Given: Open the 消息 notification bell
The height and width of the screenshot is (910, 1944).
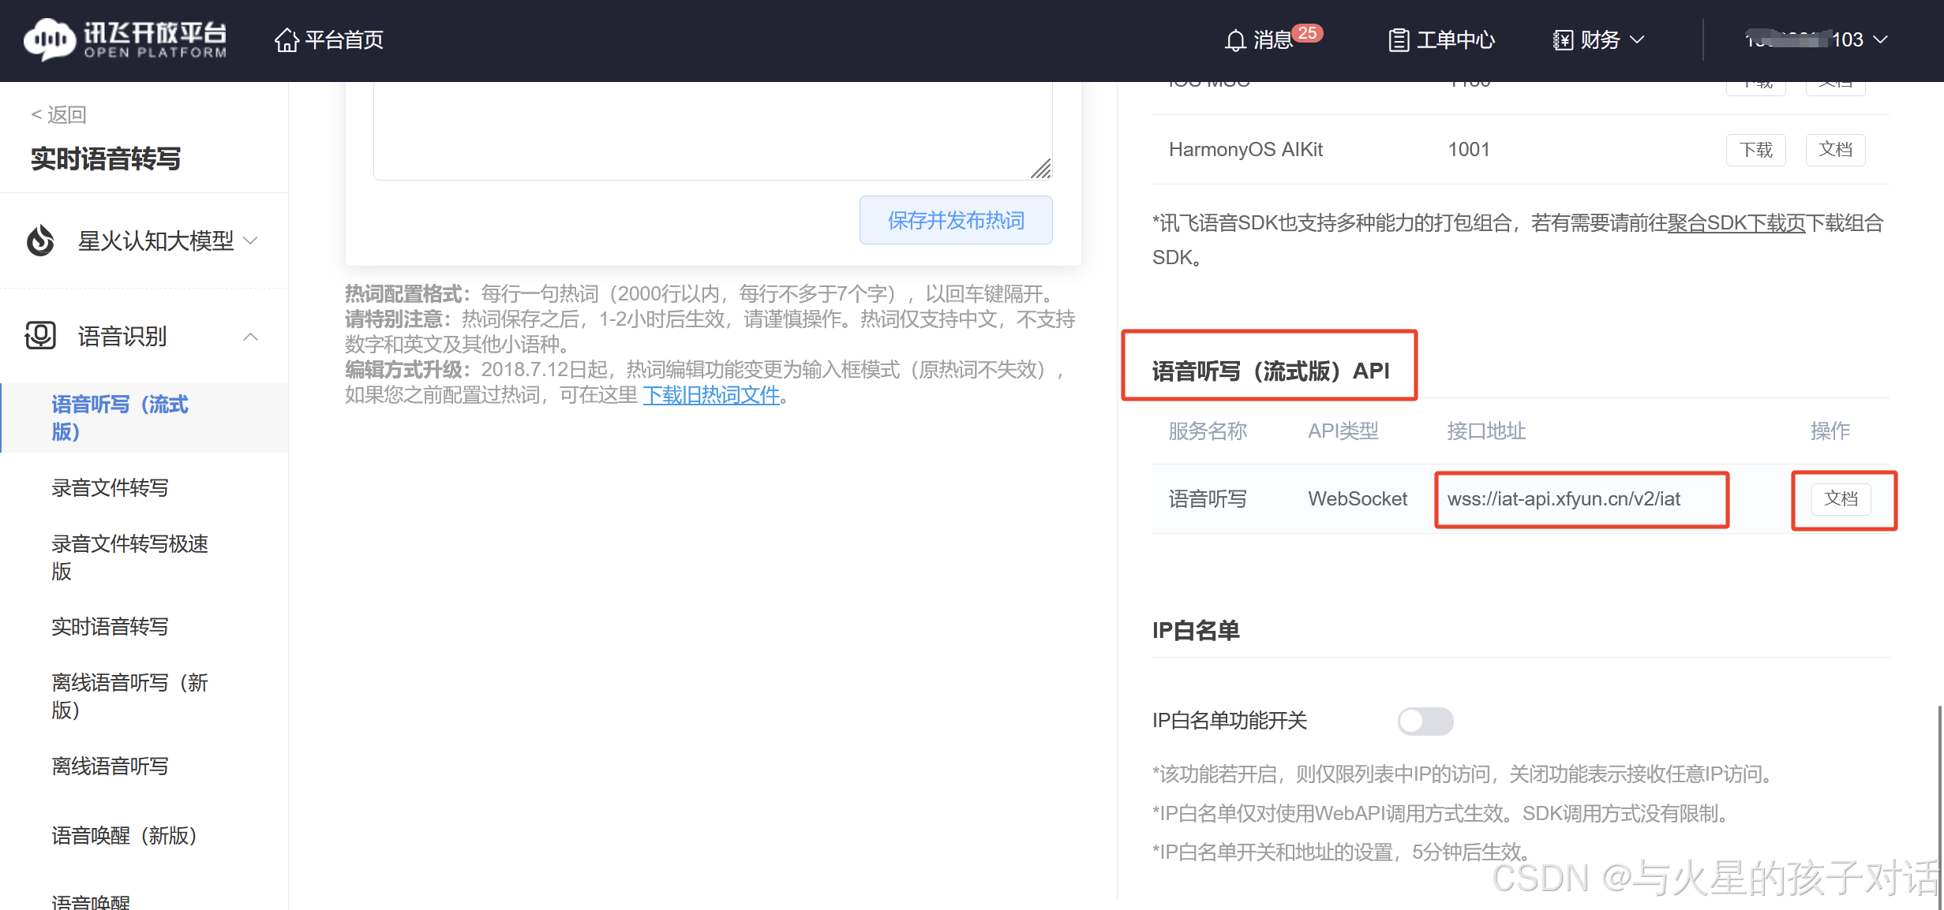Looking at the screenshot, I should point(1235,40).
